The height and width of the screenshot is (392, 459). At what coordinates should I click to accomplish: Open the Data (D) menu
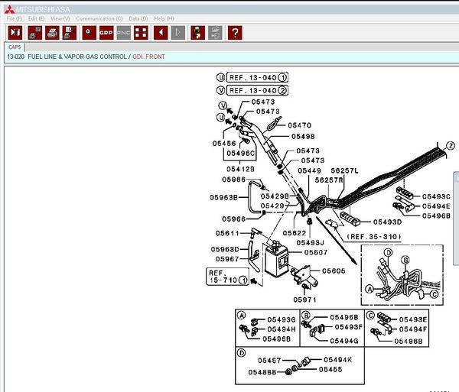tap(138, 18)
